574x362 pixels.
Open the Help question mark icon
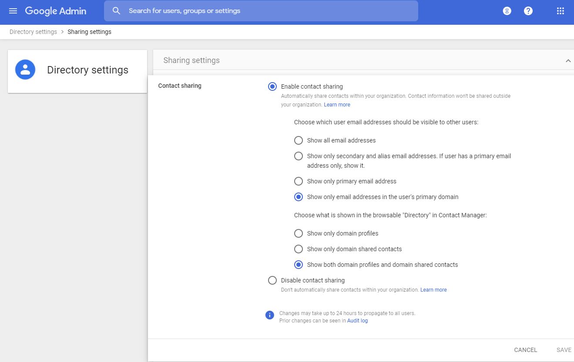(528, 11)
